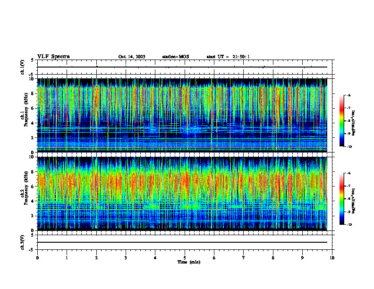Viewport: 374px width, 289px height.
Task: Click the time axis tick label "8"
Action: 273,258
